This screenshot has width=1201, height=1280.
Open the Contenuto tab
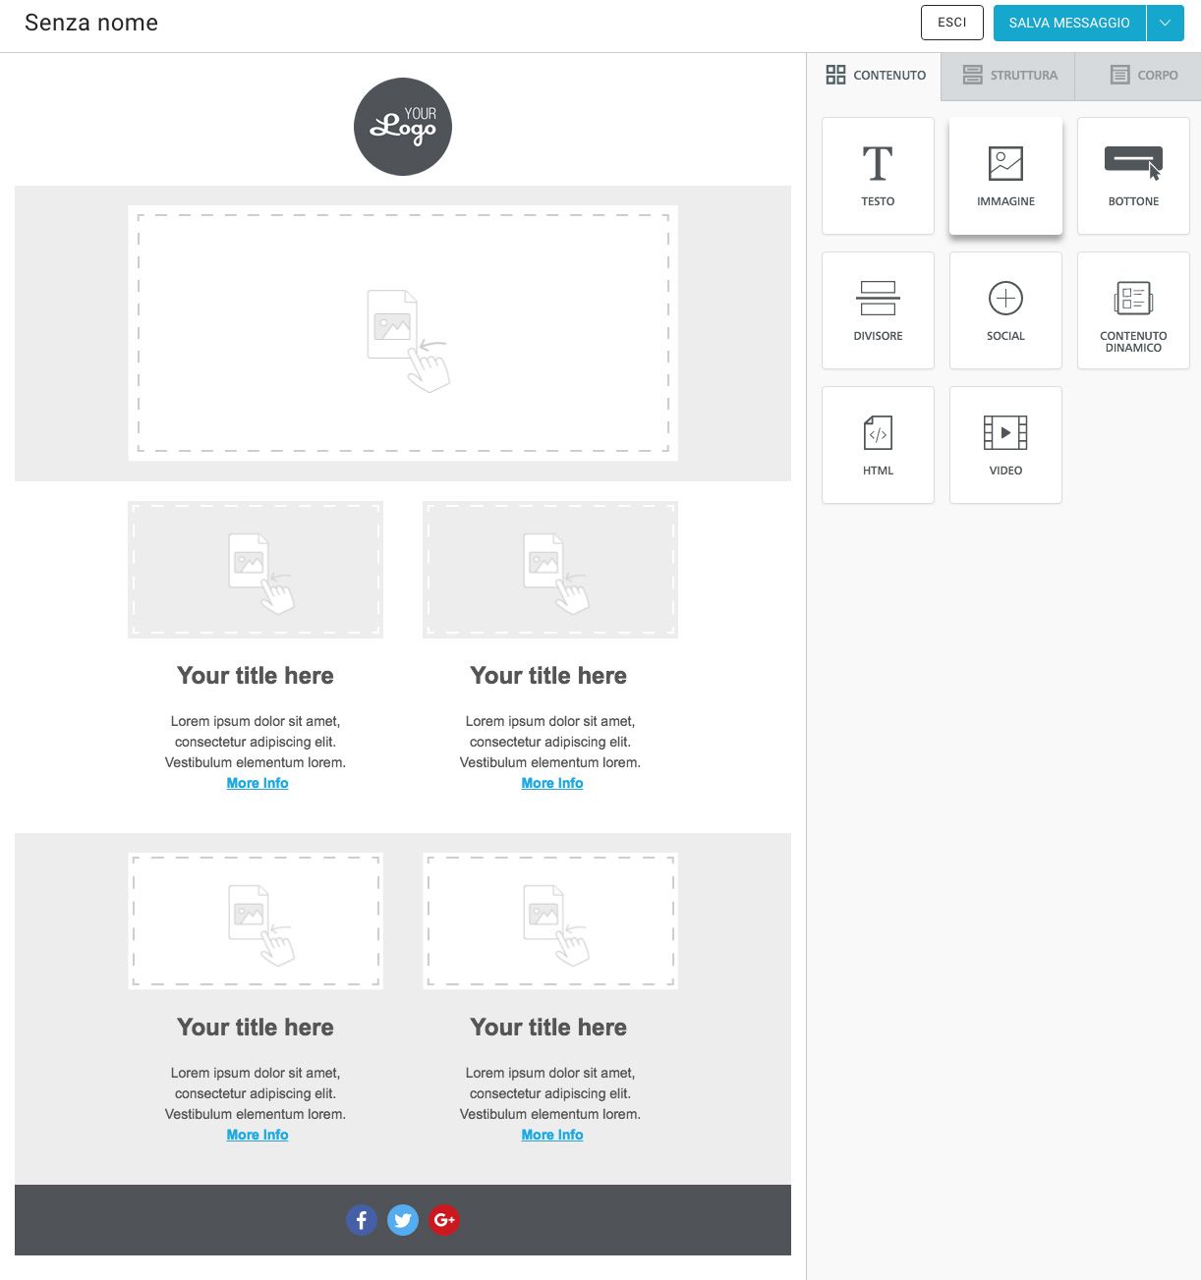[876, 75]
